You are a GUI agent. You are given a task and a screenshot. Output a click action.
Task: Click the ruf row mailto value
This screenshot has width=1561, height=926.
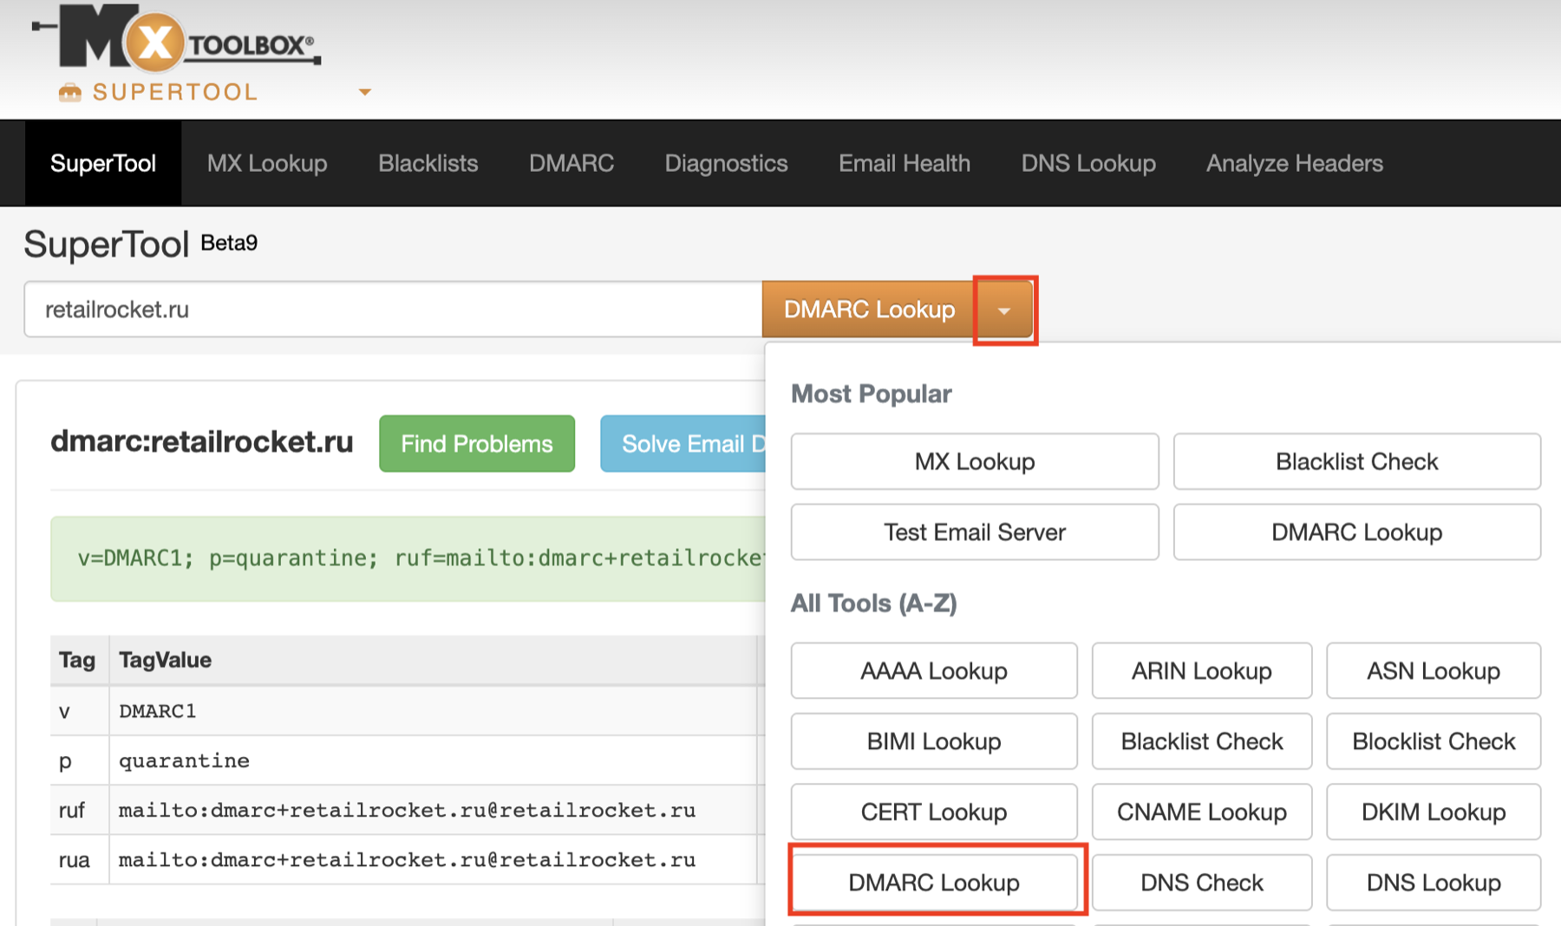pyautogui.click(x=407, y=810)
